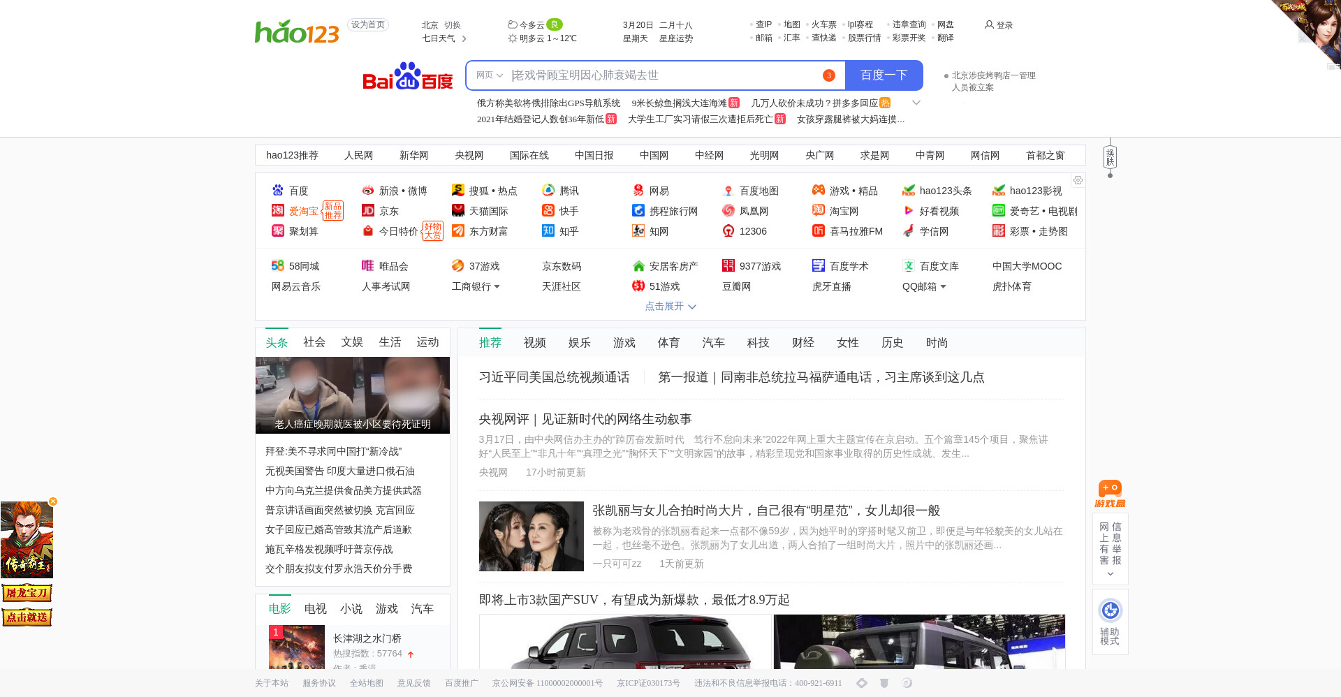Click the 知乎 icon

pos(548,230)
